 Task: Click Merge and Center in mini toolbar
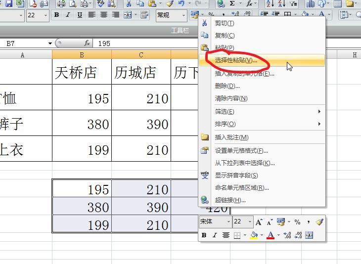(309, 235)
